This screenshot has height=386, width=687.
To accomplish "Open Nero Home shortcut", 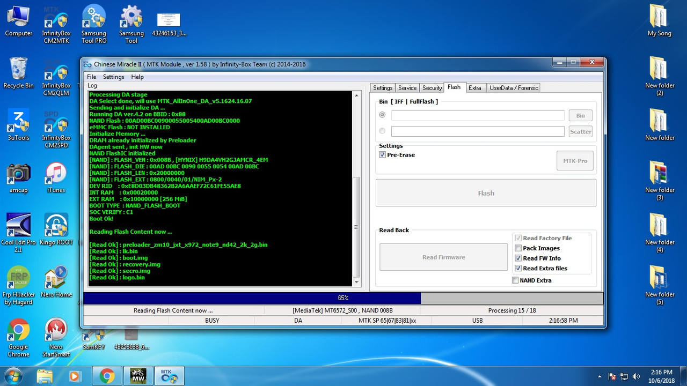I will (56, 283).
